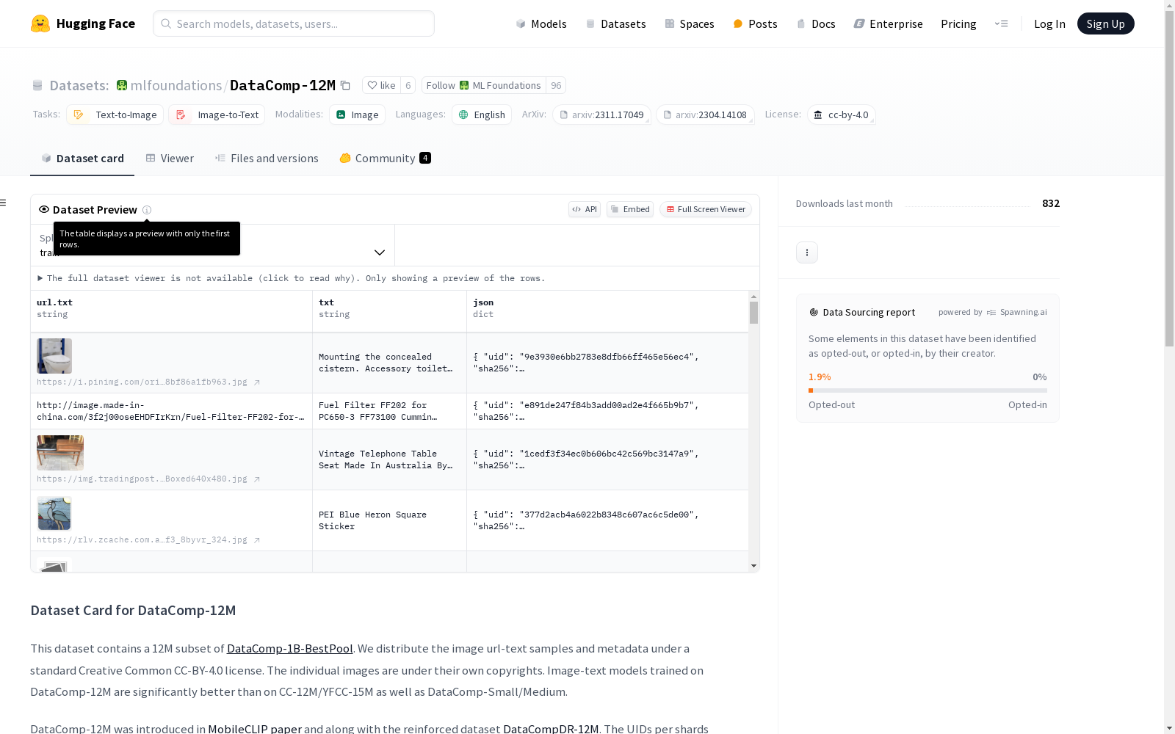
Task: Click the opted-out percentage progress bar
Action: point(927,390)
